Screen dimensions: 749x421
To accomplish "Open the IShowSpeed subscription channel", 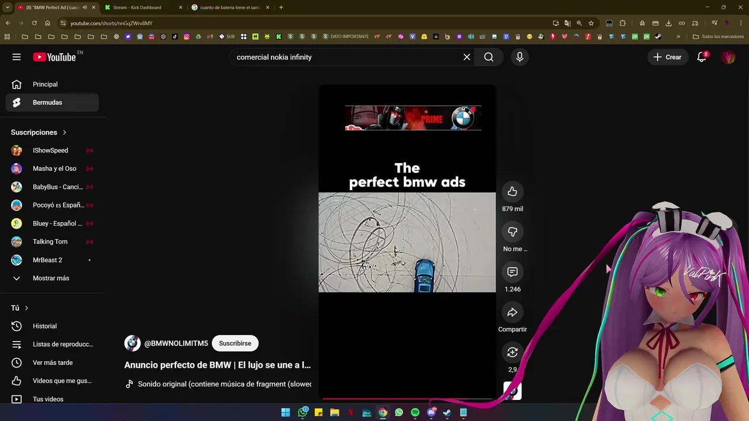I will (52, 150).
